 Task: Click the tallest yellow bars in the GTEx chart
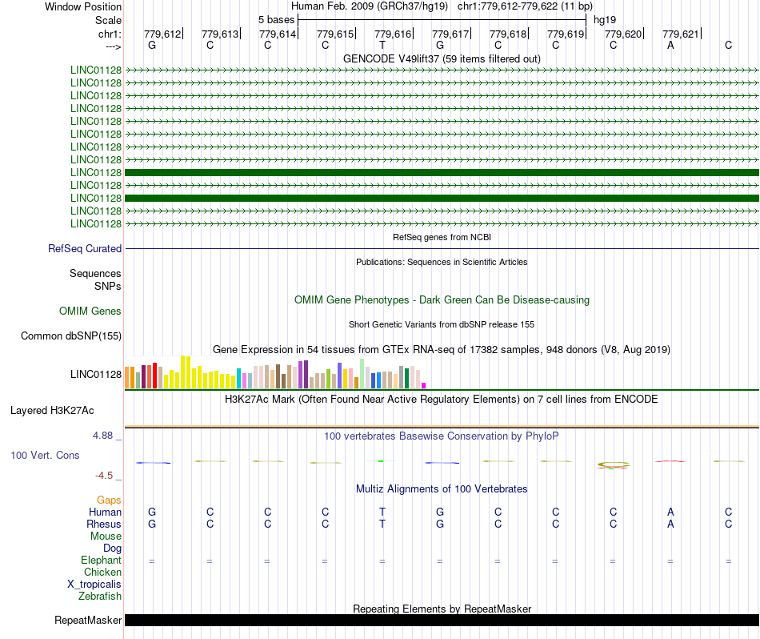(186, 372)
